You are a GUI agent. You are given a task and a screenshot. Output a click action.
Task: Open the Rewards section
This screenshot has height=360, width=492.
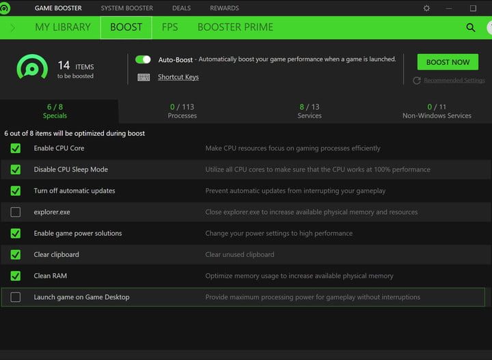[224, 8]
